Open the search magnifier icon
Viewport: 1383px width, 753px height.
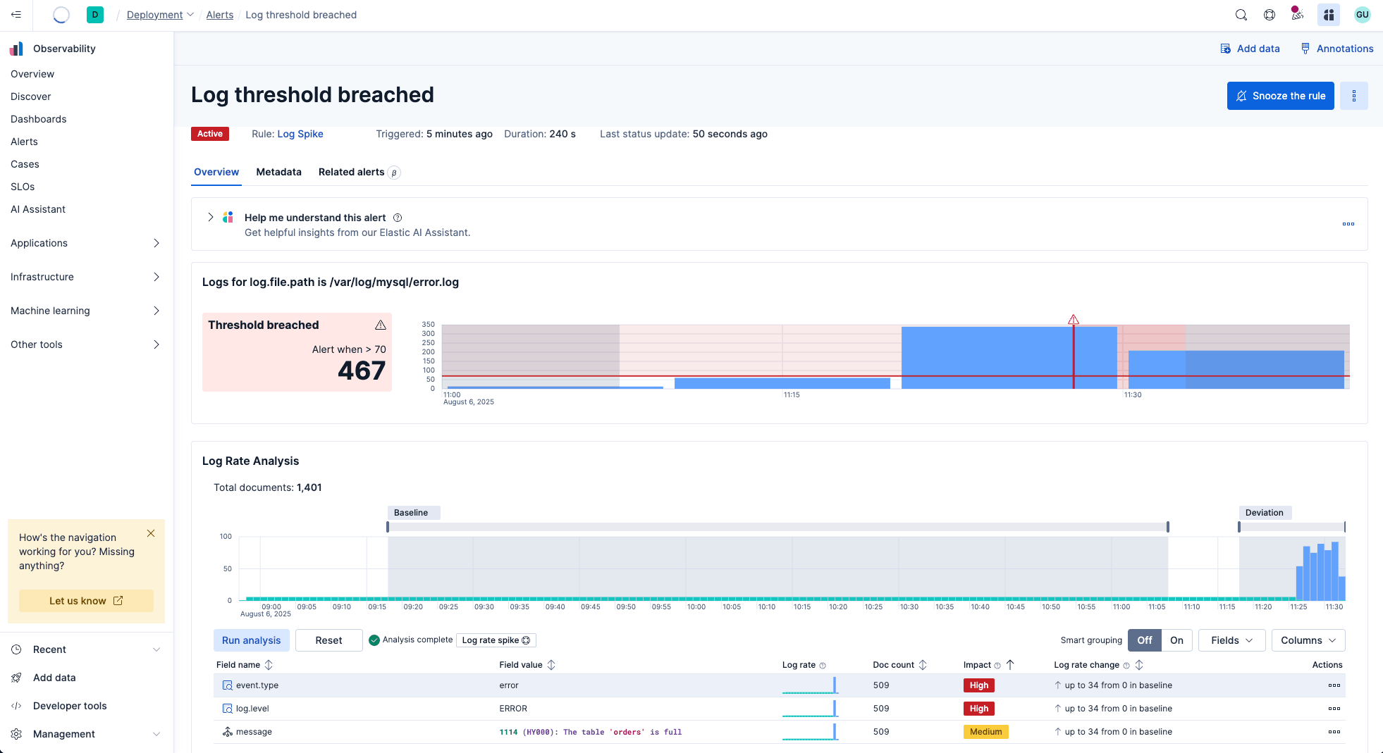point(1241,15)
